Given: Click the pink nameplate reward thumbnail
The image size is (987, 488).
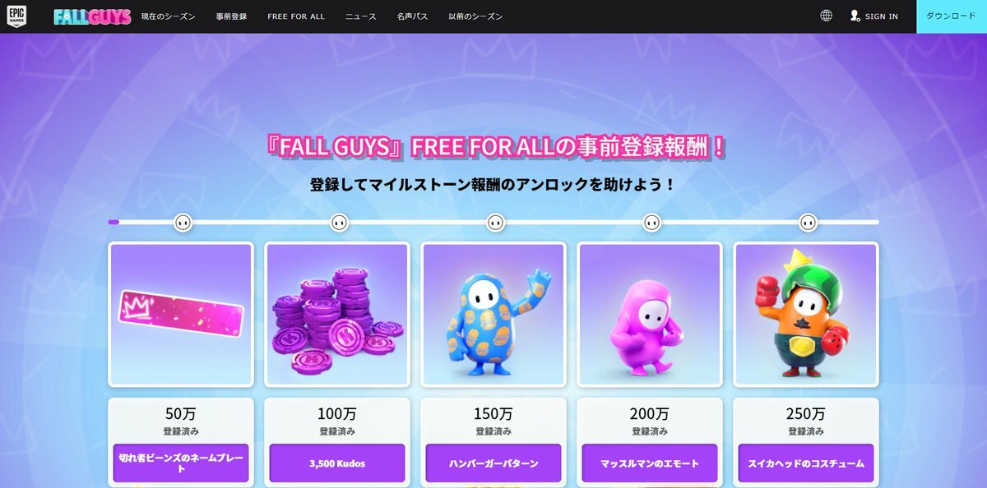Looking at the screenshot, I should click(181, 315).
